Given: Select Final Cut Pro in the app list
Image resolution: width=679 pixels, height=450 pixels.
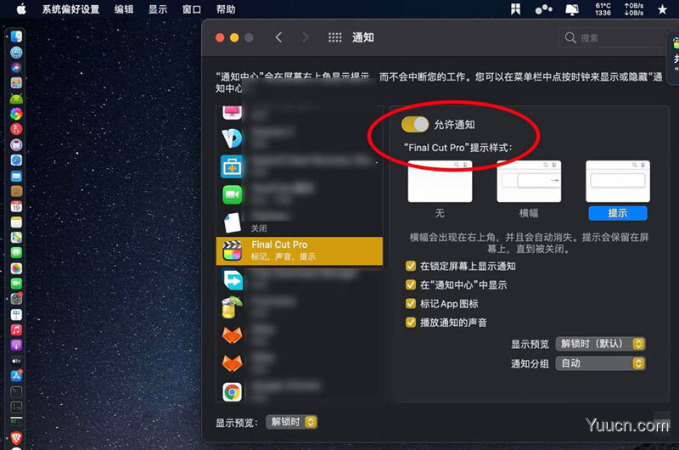Looking at the screenshot, I should (299, 250).
